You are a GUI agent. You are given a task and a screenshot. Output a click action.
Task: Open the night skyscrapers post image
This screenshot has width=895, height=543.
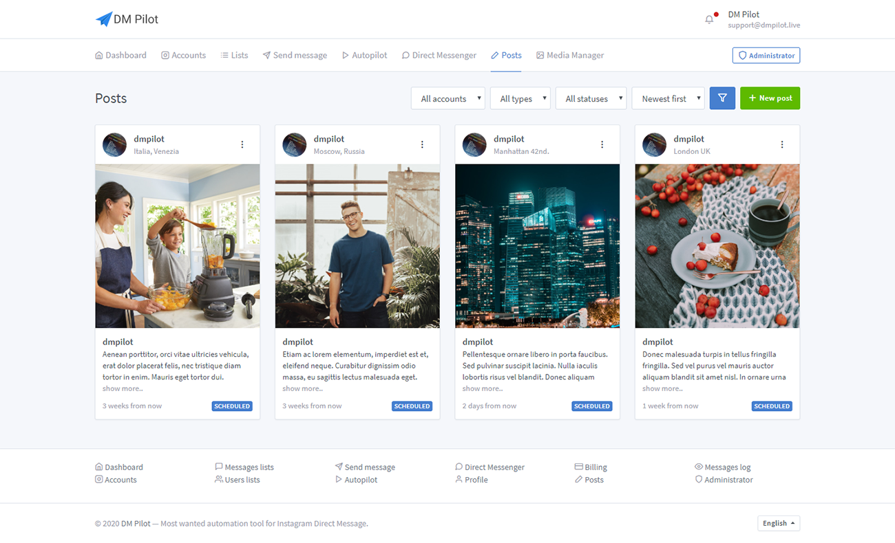(538, 246)
